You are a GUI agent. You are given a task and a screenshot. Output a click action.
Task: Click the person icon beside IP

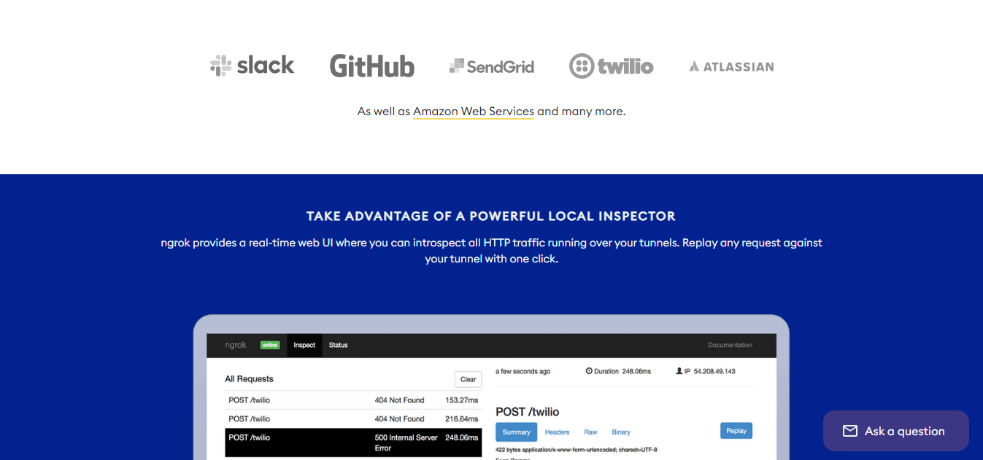tap(679, 371)
